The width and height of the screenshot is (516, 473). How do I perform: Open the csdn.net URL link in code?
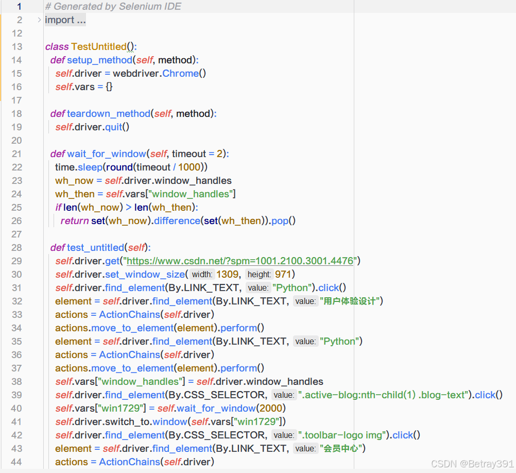pos(240,261)
